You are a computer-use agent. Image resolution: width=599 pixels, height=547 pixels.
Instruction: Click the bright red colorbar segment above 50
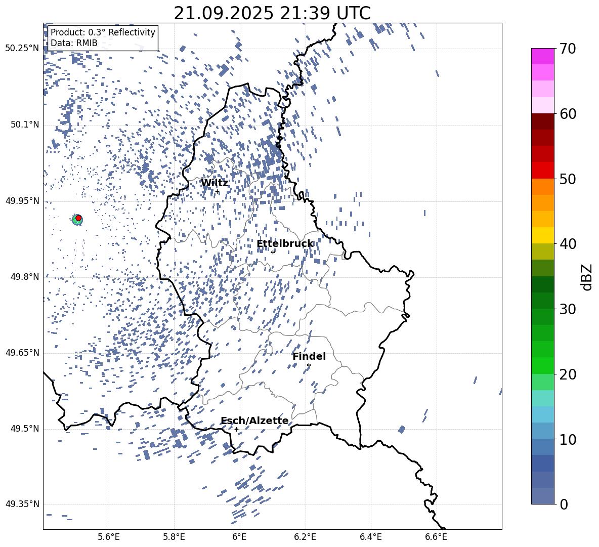tap(543, 171)
